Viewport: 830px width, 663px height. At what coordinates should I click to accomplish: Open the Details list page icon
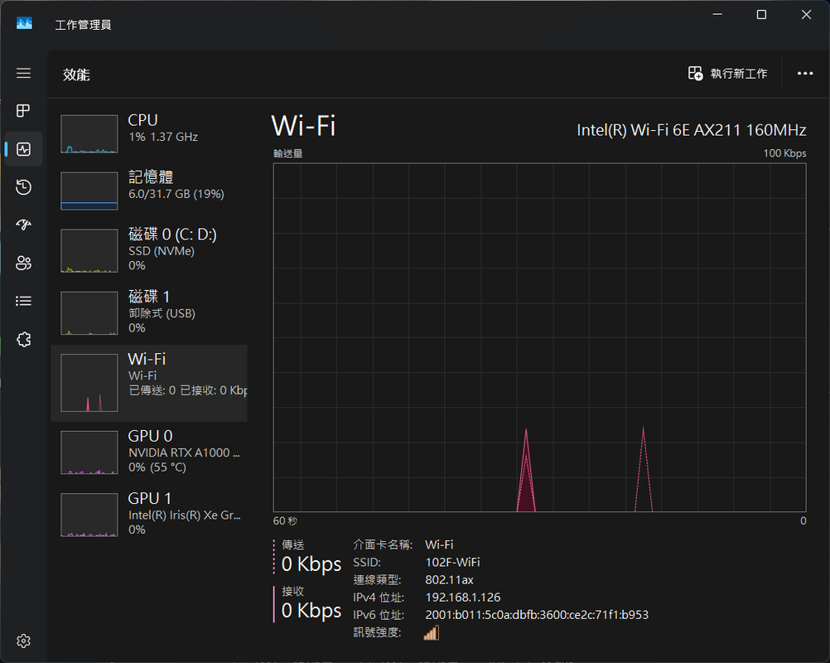point(23,302)
